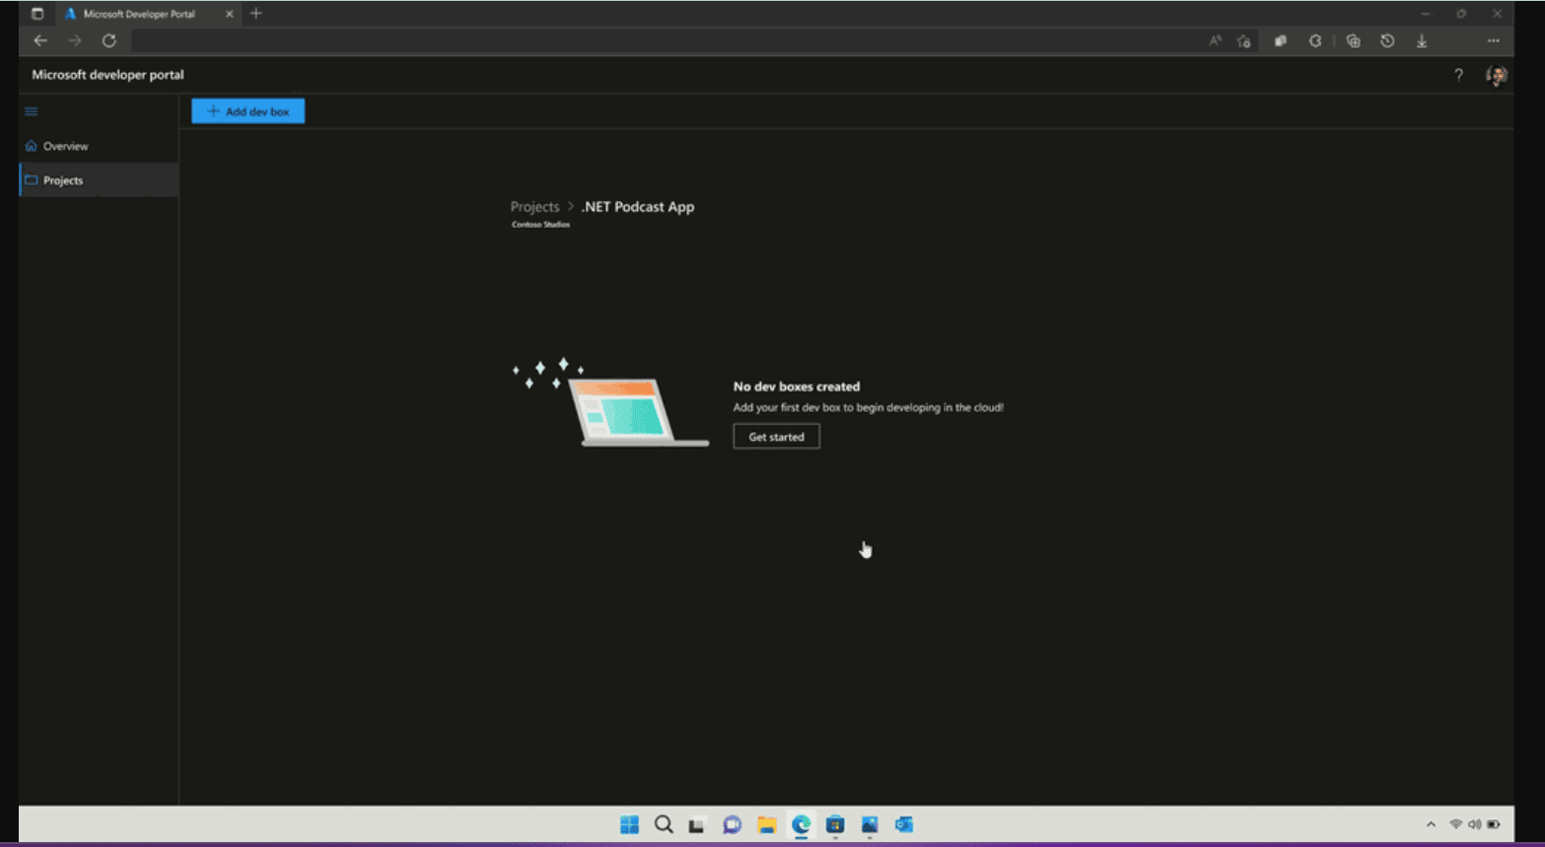Open the Photos app on the taskbar
Viewport: 1545px width, 847px height.
[x=870, y=824]
